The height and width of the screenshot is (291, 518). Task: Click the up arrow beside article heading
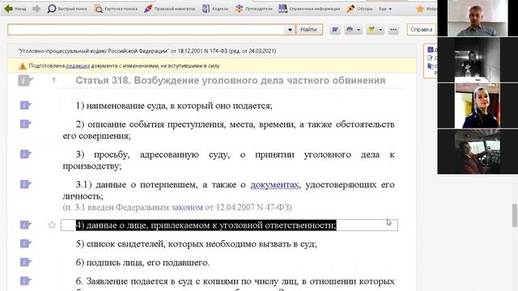(54, 80)
